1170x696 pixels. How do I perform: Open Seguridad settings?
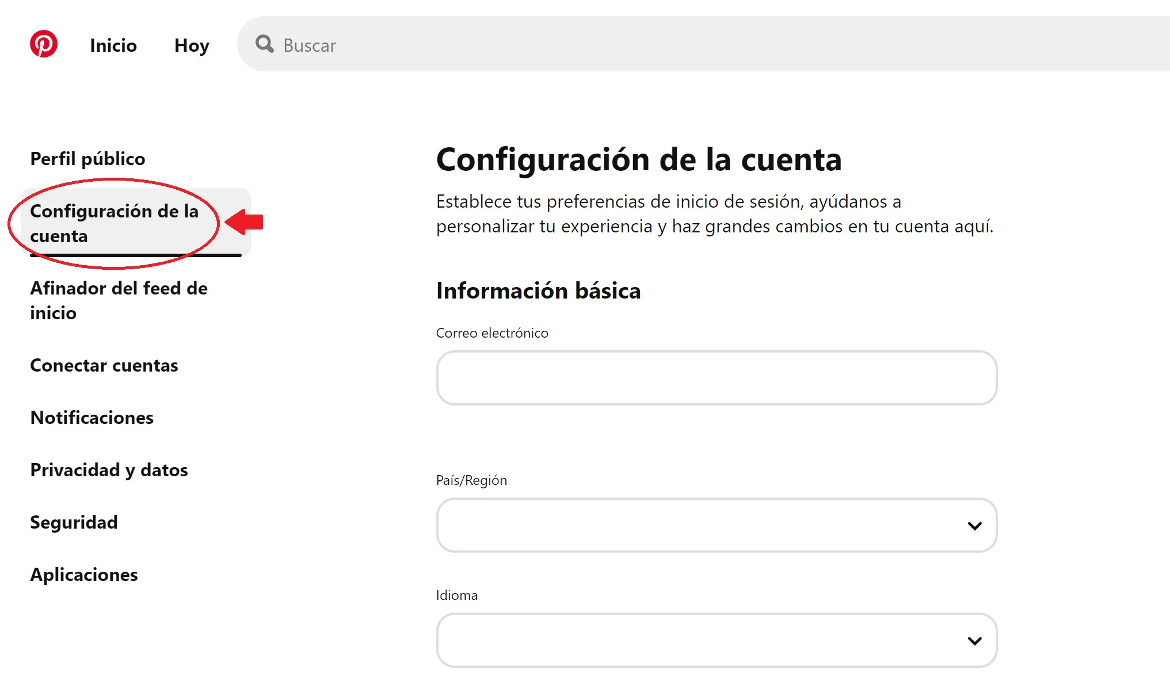pyautogui.click(x=74, y=522)
